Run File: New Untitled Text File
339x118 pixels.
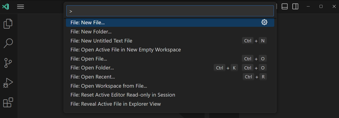click(x=101, y=41)
